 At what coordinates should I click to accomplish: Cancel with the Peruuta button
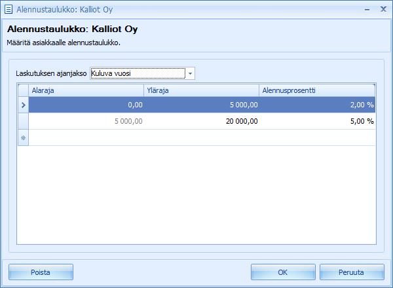(x=352, y=272)
